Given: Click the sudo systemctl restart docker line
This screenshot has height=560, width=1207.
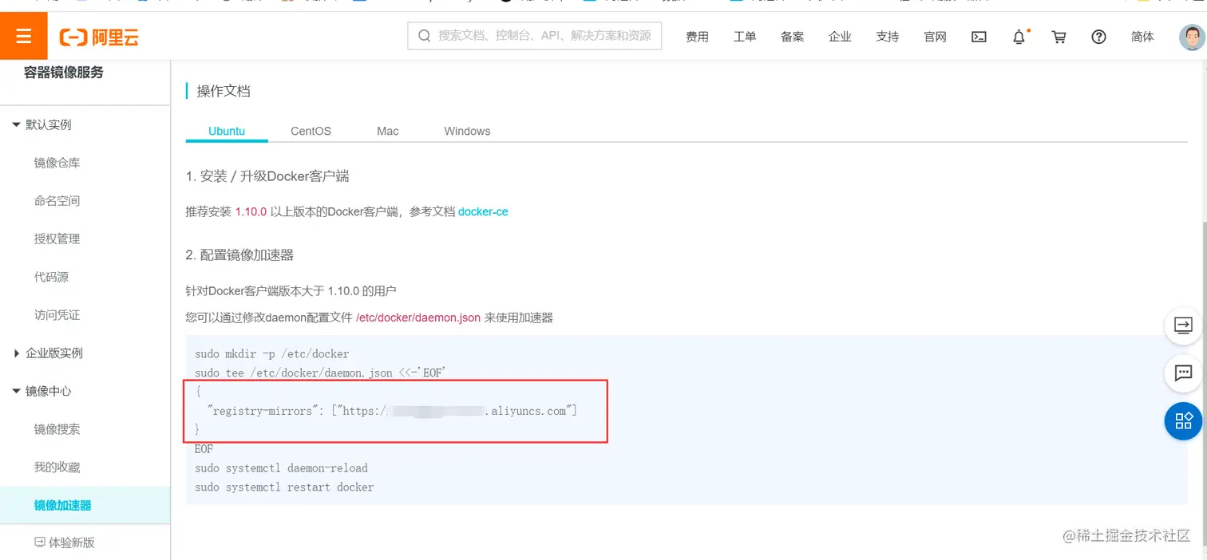Looking at the screenshot, I should (x=284, y=487).
